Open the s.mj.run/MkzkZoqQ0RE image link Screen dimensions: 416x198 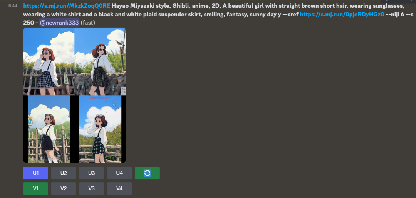click(67, 6)
